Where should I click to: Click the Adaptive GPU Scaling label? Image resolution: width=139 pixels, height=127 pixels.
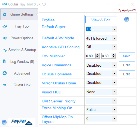point(61,47)
